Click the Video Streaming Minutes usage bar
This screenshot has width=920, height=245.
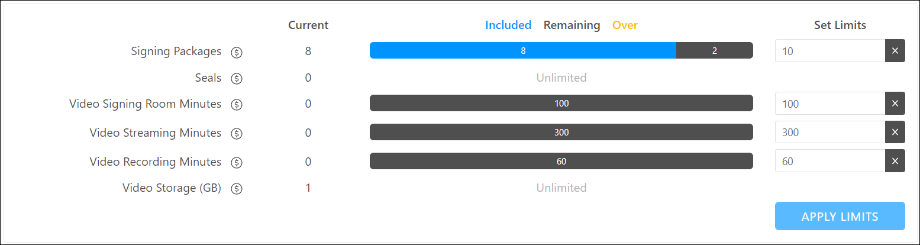[x=561, y=132]
